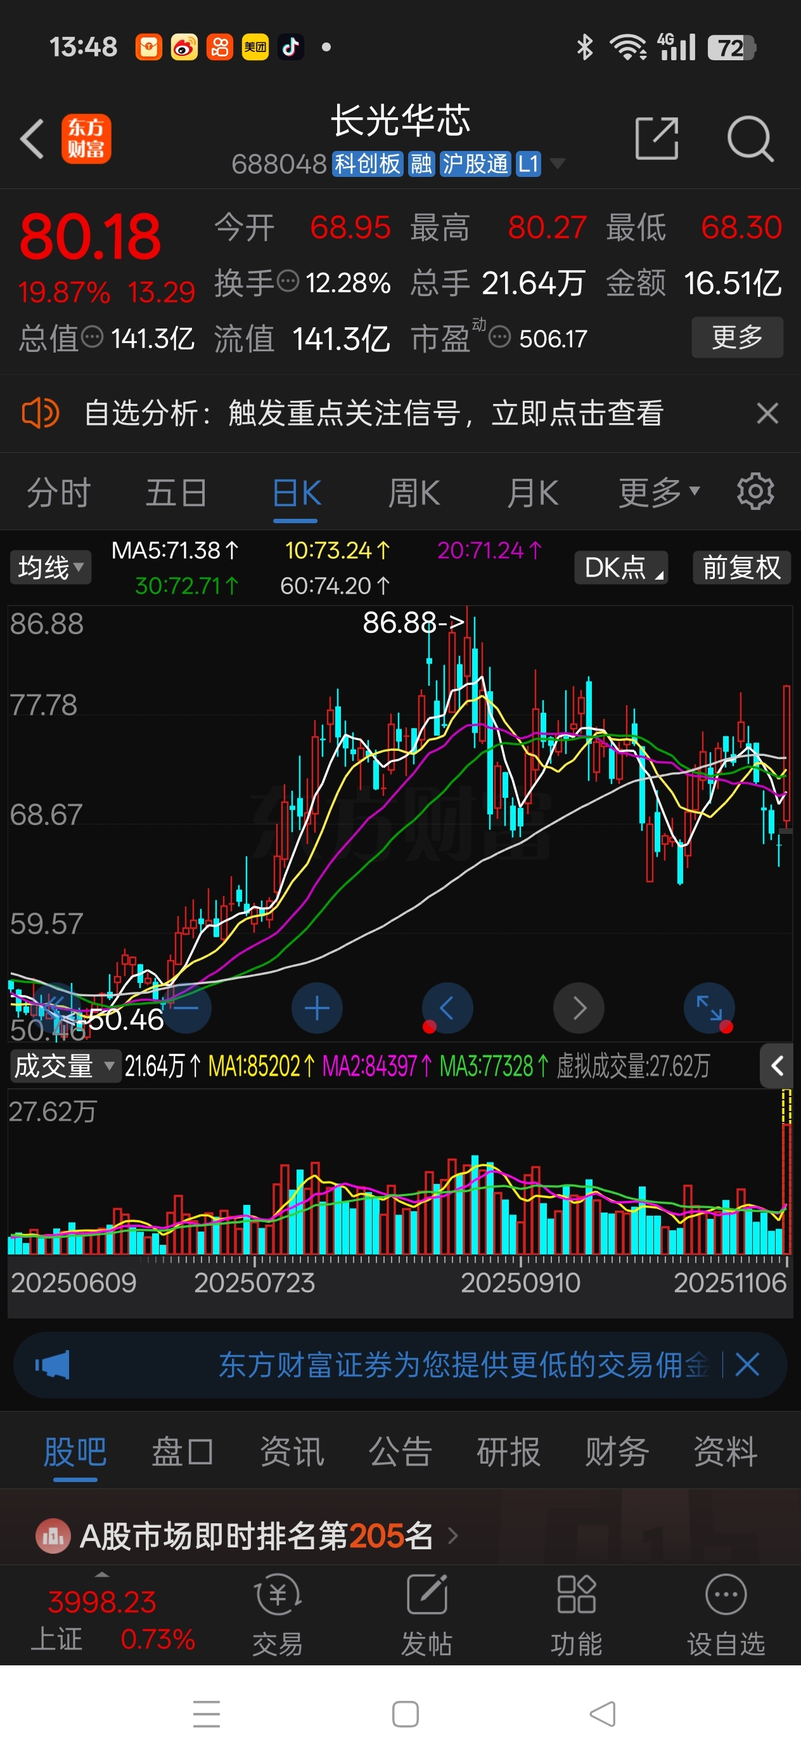This screenshot has height=1763, width=801.
Task: Expand the Shanghai index bar arrow
Action: pyautogui.click(x=102, y=1575)
